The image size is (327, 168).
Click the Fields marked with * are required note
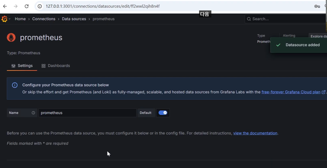click(x=37, y=143)
